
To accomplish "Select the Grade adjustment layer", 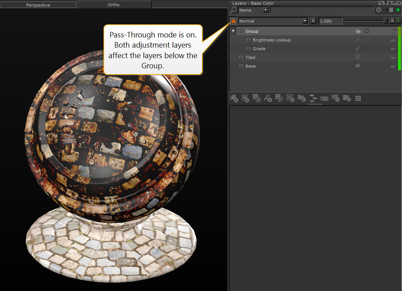I will pyautogui.click(x=259, y=49).
